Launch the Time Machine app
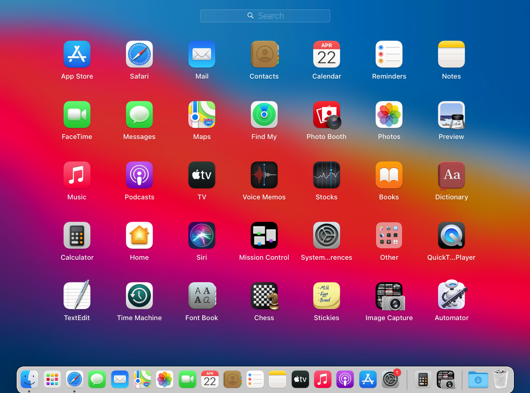This screenshot has height=393, width=530. [139, 296]
